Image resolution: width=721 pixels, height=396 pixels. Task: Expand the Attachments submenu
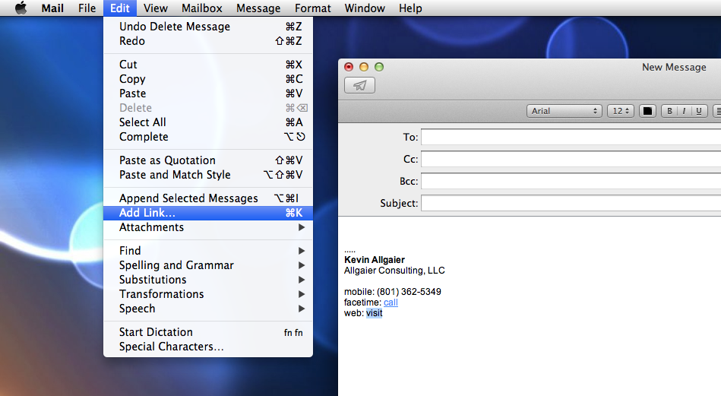coord(208,227)
